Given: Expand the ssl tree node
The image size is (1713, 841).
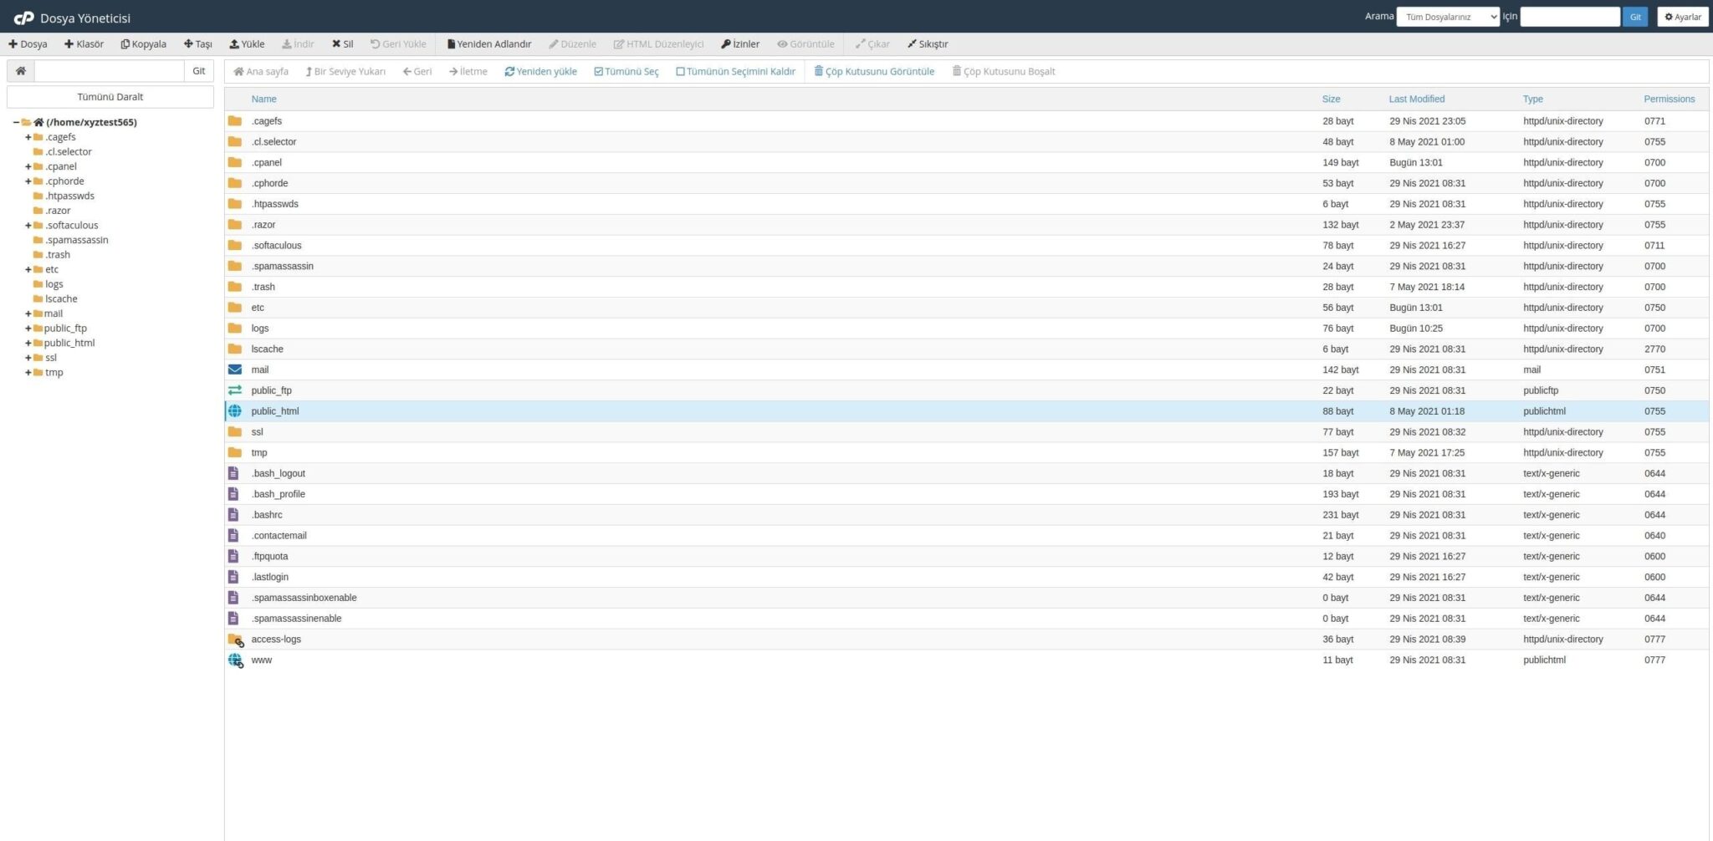Looking at the screenshot, I should pyautogui.click(x=28, y=358).
